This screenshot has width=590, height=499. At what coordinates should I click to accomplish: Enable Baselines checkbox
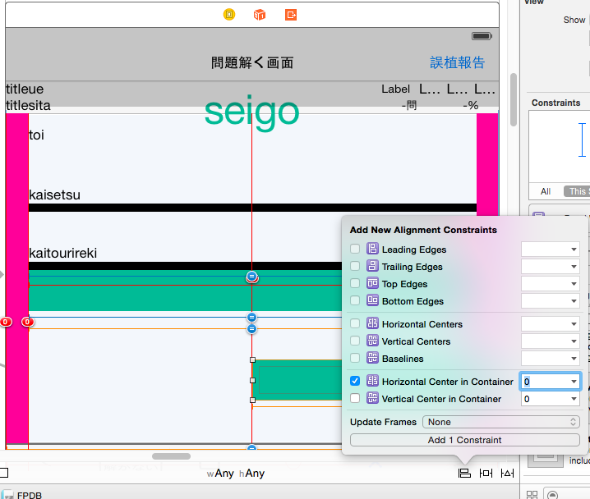355,358
